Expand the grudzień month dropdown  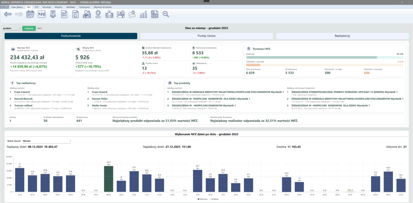(12, 29)
